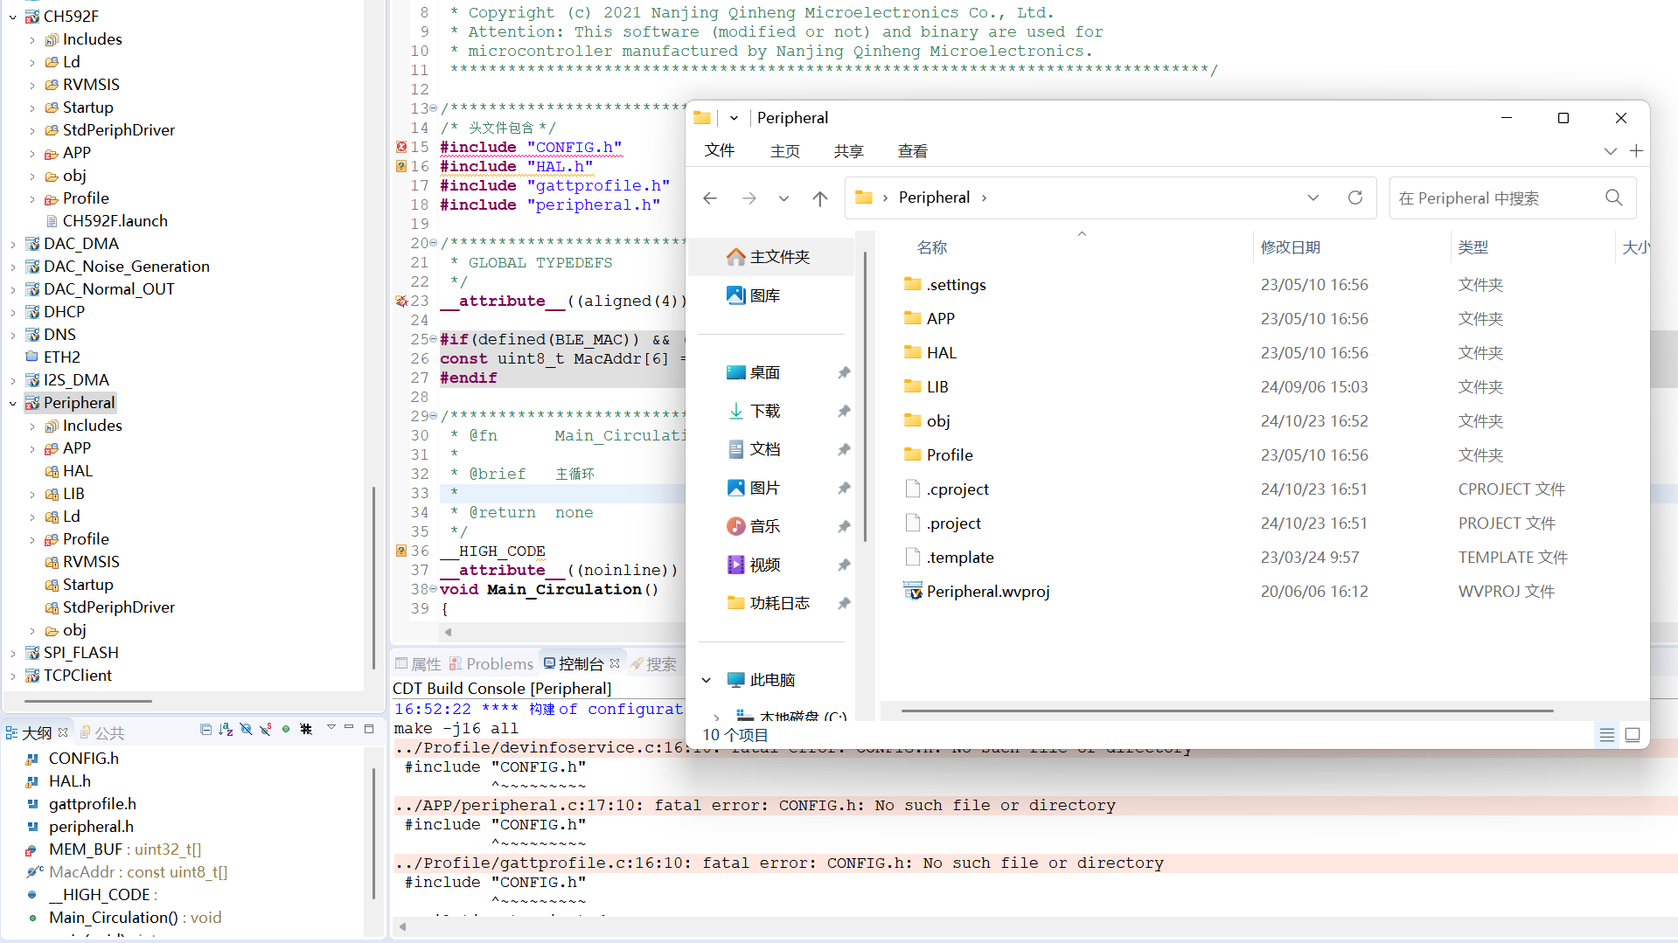Unpin 音乐 from quick access
1678x943 pixels.
(844, 527)
